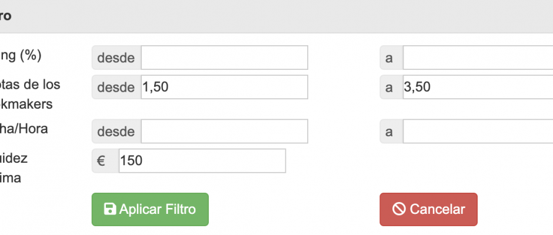The width and height of the screenshot is (553, 235).
Task: Focus the empty 'a' field in the (%) row
Action: point(478,58)
